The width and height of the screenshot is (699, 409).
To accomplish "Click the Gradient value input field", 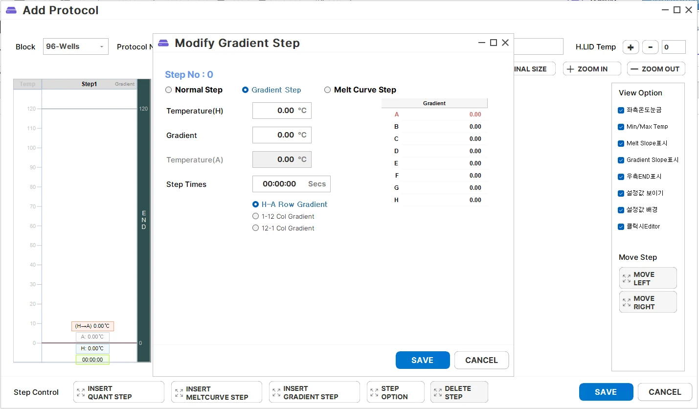I will [282, 135].
